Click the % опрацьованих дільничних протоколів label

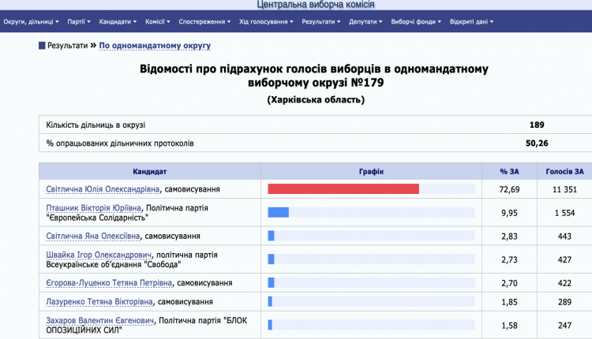coord(120,143)
